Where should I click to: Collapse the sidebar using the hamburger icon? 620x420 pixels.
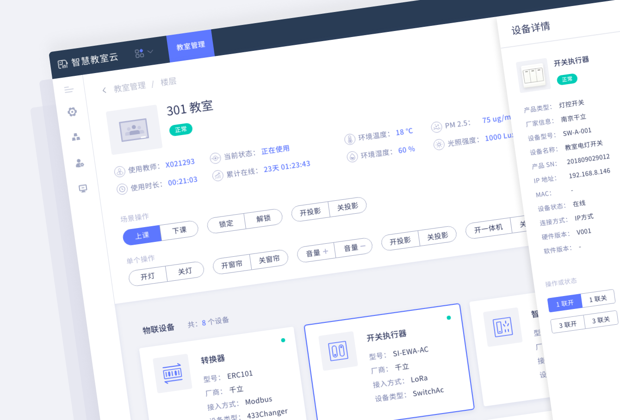(x=68, y=90)
